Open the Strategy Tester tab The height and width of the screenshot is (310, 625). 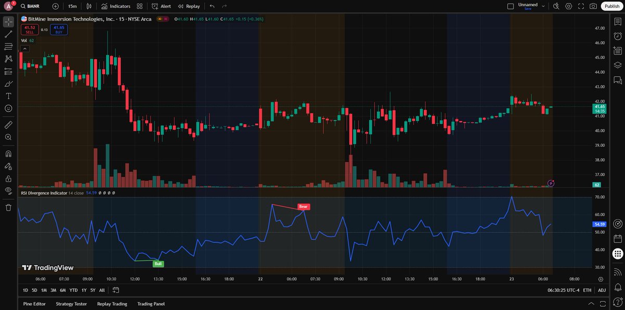[71, 304]
